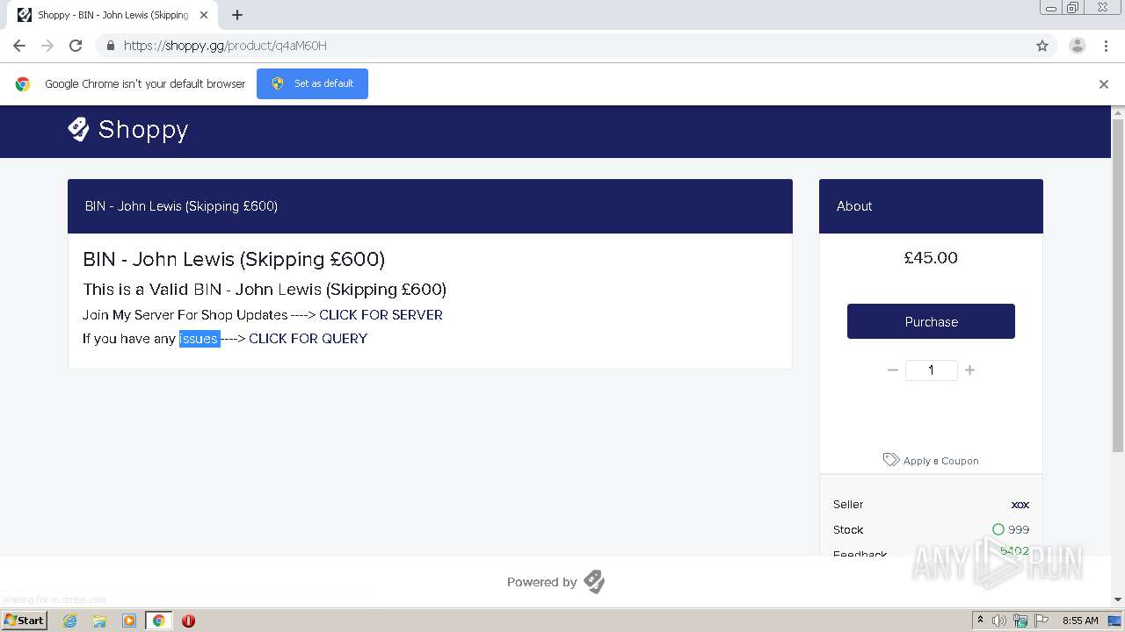Click the stock value 999

tap(1019, 529)
